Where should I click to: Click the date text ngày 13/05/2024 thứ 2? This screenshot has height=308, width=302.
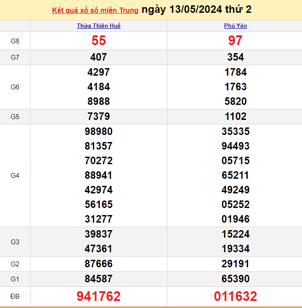[196, 9]
